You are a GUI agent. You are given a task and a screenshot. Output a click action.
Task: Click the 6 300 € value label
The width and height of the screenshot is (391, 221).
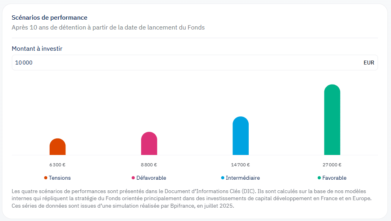pos(58,165)
